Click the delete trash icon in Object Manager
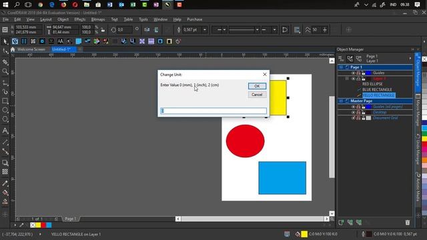This screenshot has height=240, width=427. point(408,222)
